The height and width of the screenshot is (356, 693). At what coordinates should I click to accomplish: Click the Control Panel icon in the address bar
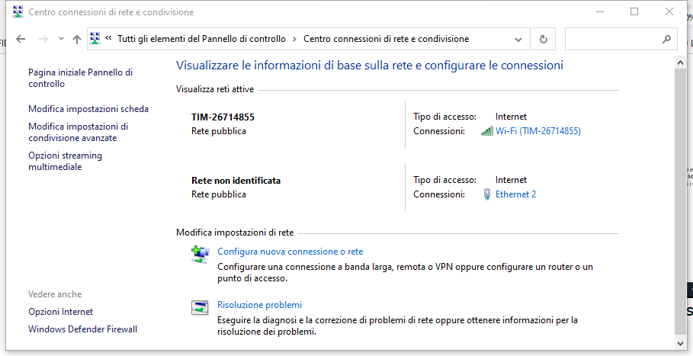[x=95, y=39]
